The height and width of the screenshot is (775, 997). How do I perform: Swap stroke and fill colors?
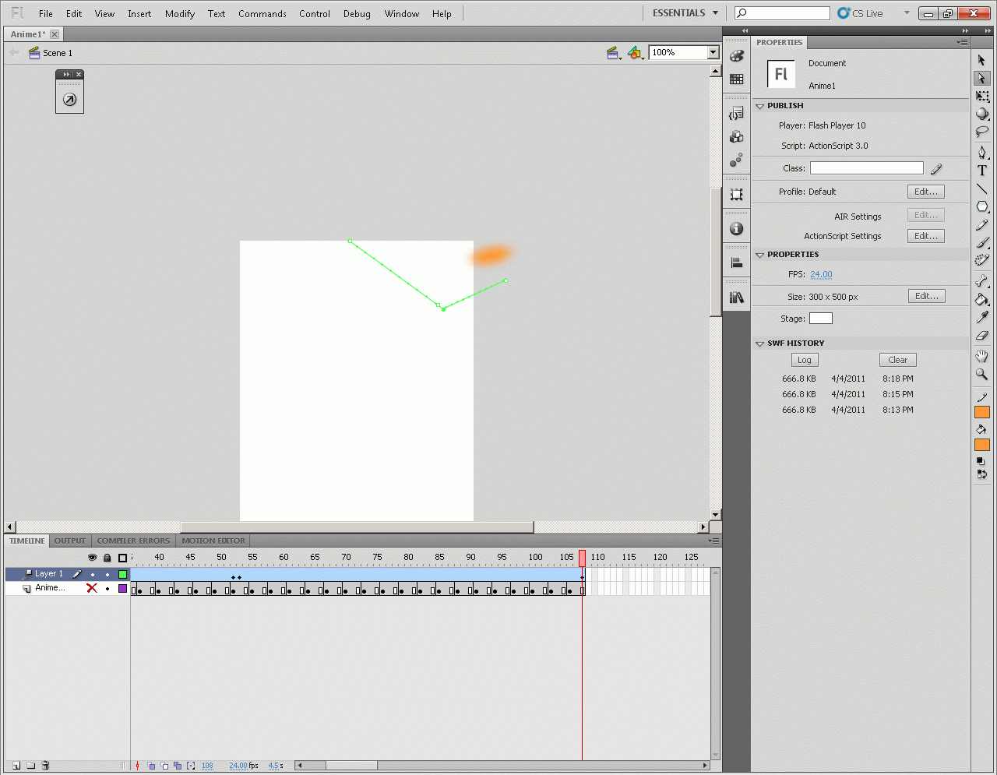coord(981,474)
